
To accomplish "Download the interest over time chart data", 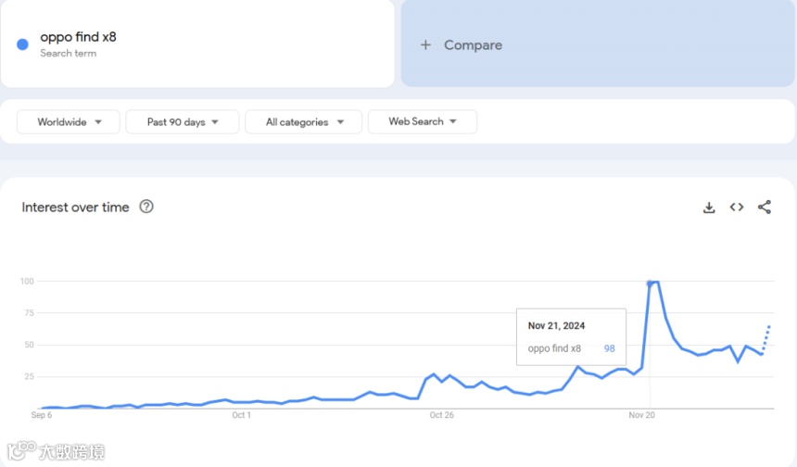I will [709, 208].
